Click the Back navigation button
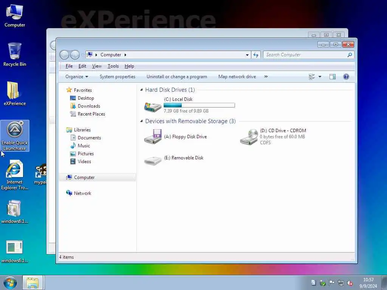This screenshot has height=290, width=387. coord(64,55)
